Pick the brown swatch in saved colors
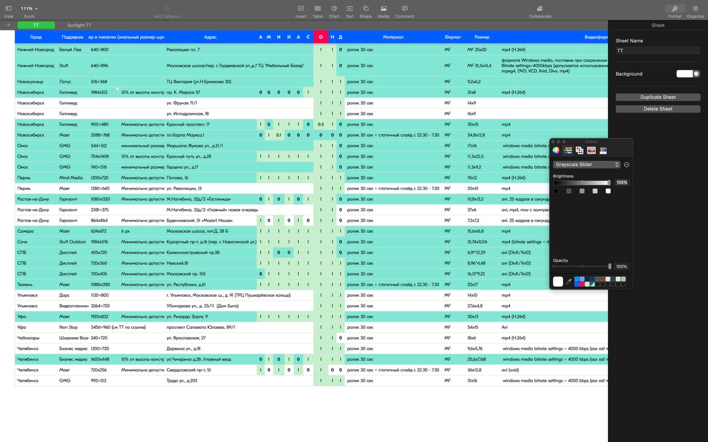Screen dimensions: 708x442 click(x=603, y=279)
